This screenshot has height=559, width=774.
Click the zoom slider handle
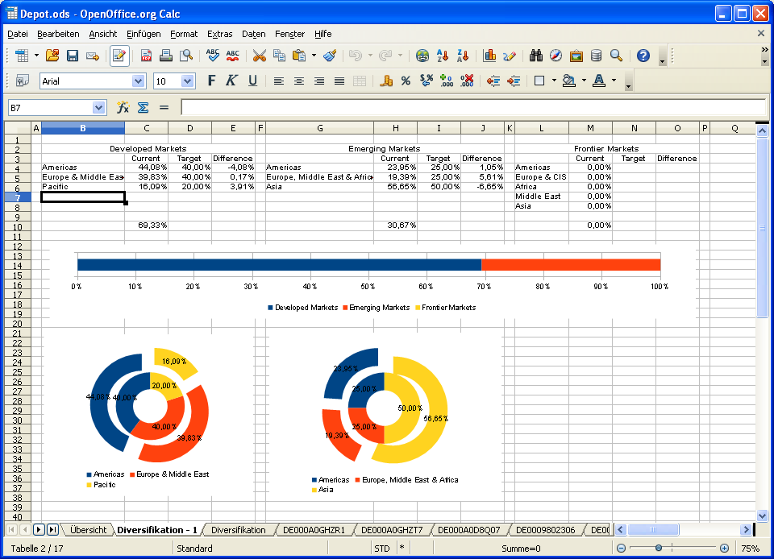pyautogui.click(x=659, y=548)
